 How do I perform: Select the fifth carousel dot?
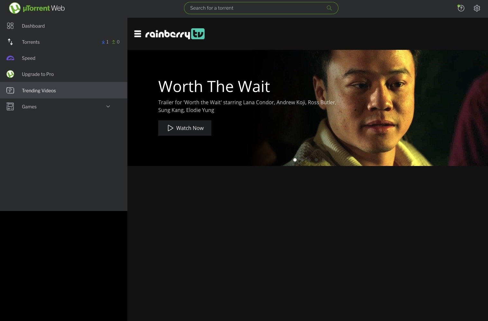(323, 160)
